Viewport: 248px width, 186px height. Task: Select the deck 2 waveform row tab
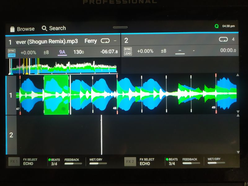(11, 135)
